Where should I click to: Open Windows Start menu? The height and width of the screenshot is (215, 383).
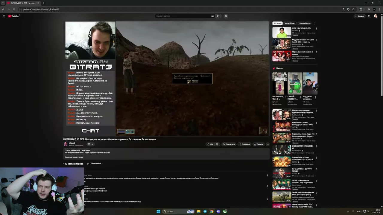coord(158,211)
